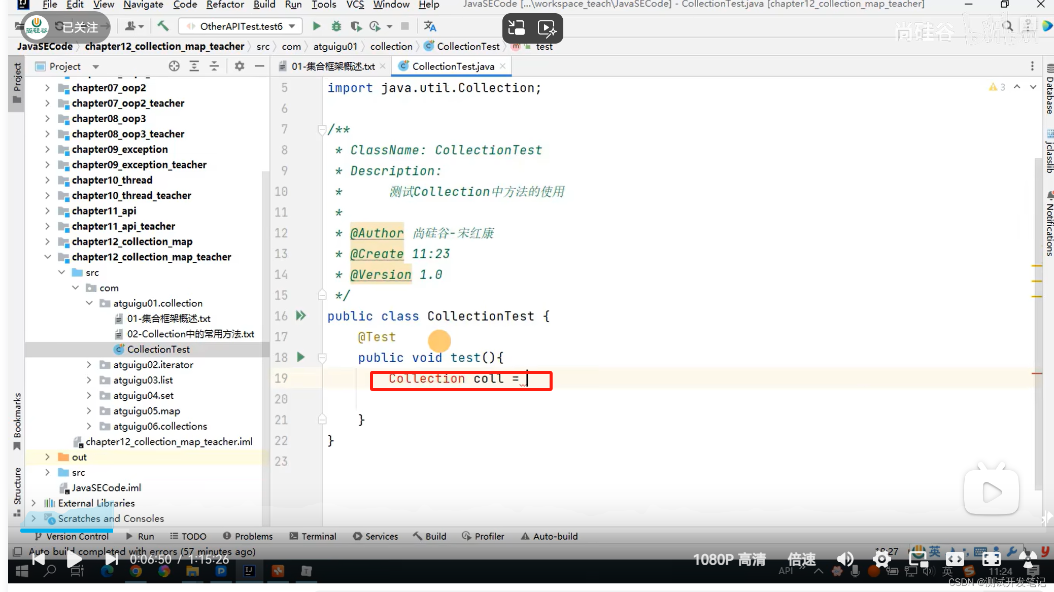This screenshot has width=1054, height=592.
Task: Run test() method gutter icon
Action: point(301,357)
